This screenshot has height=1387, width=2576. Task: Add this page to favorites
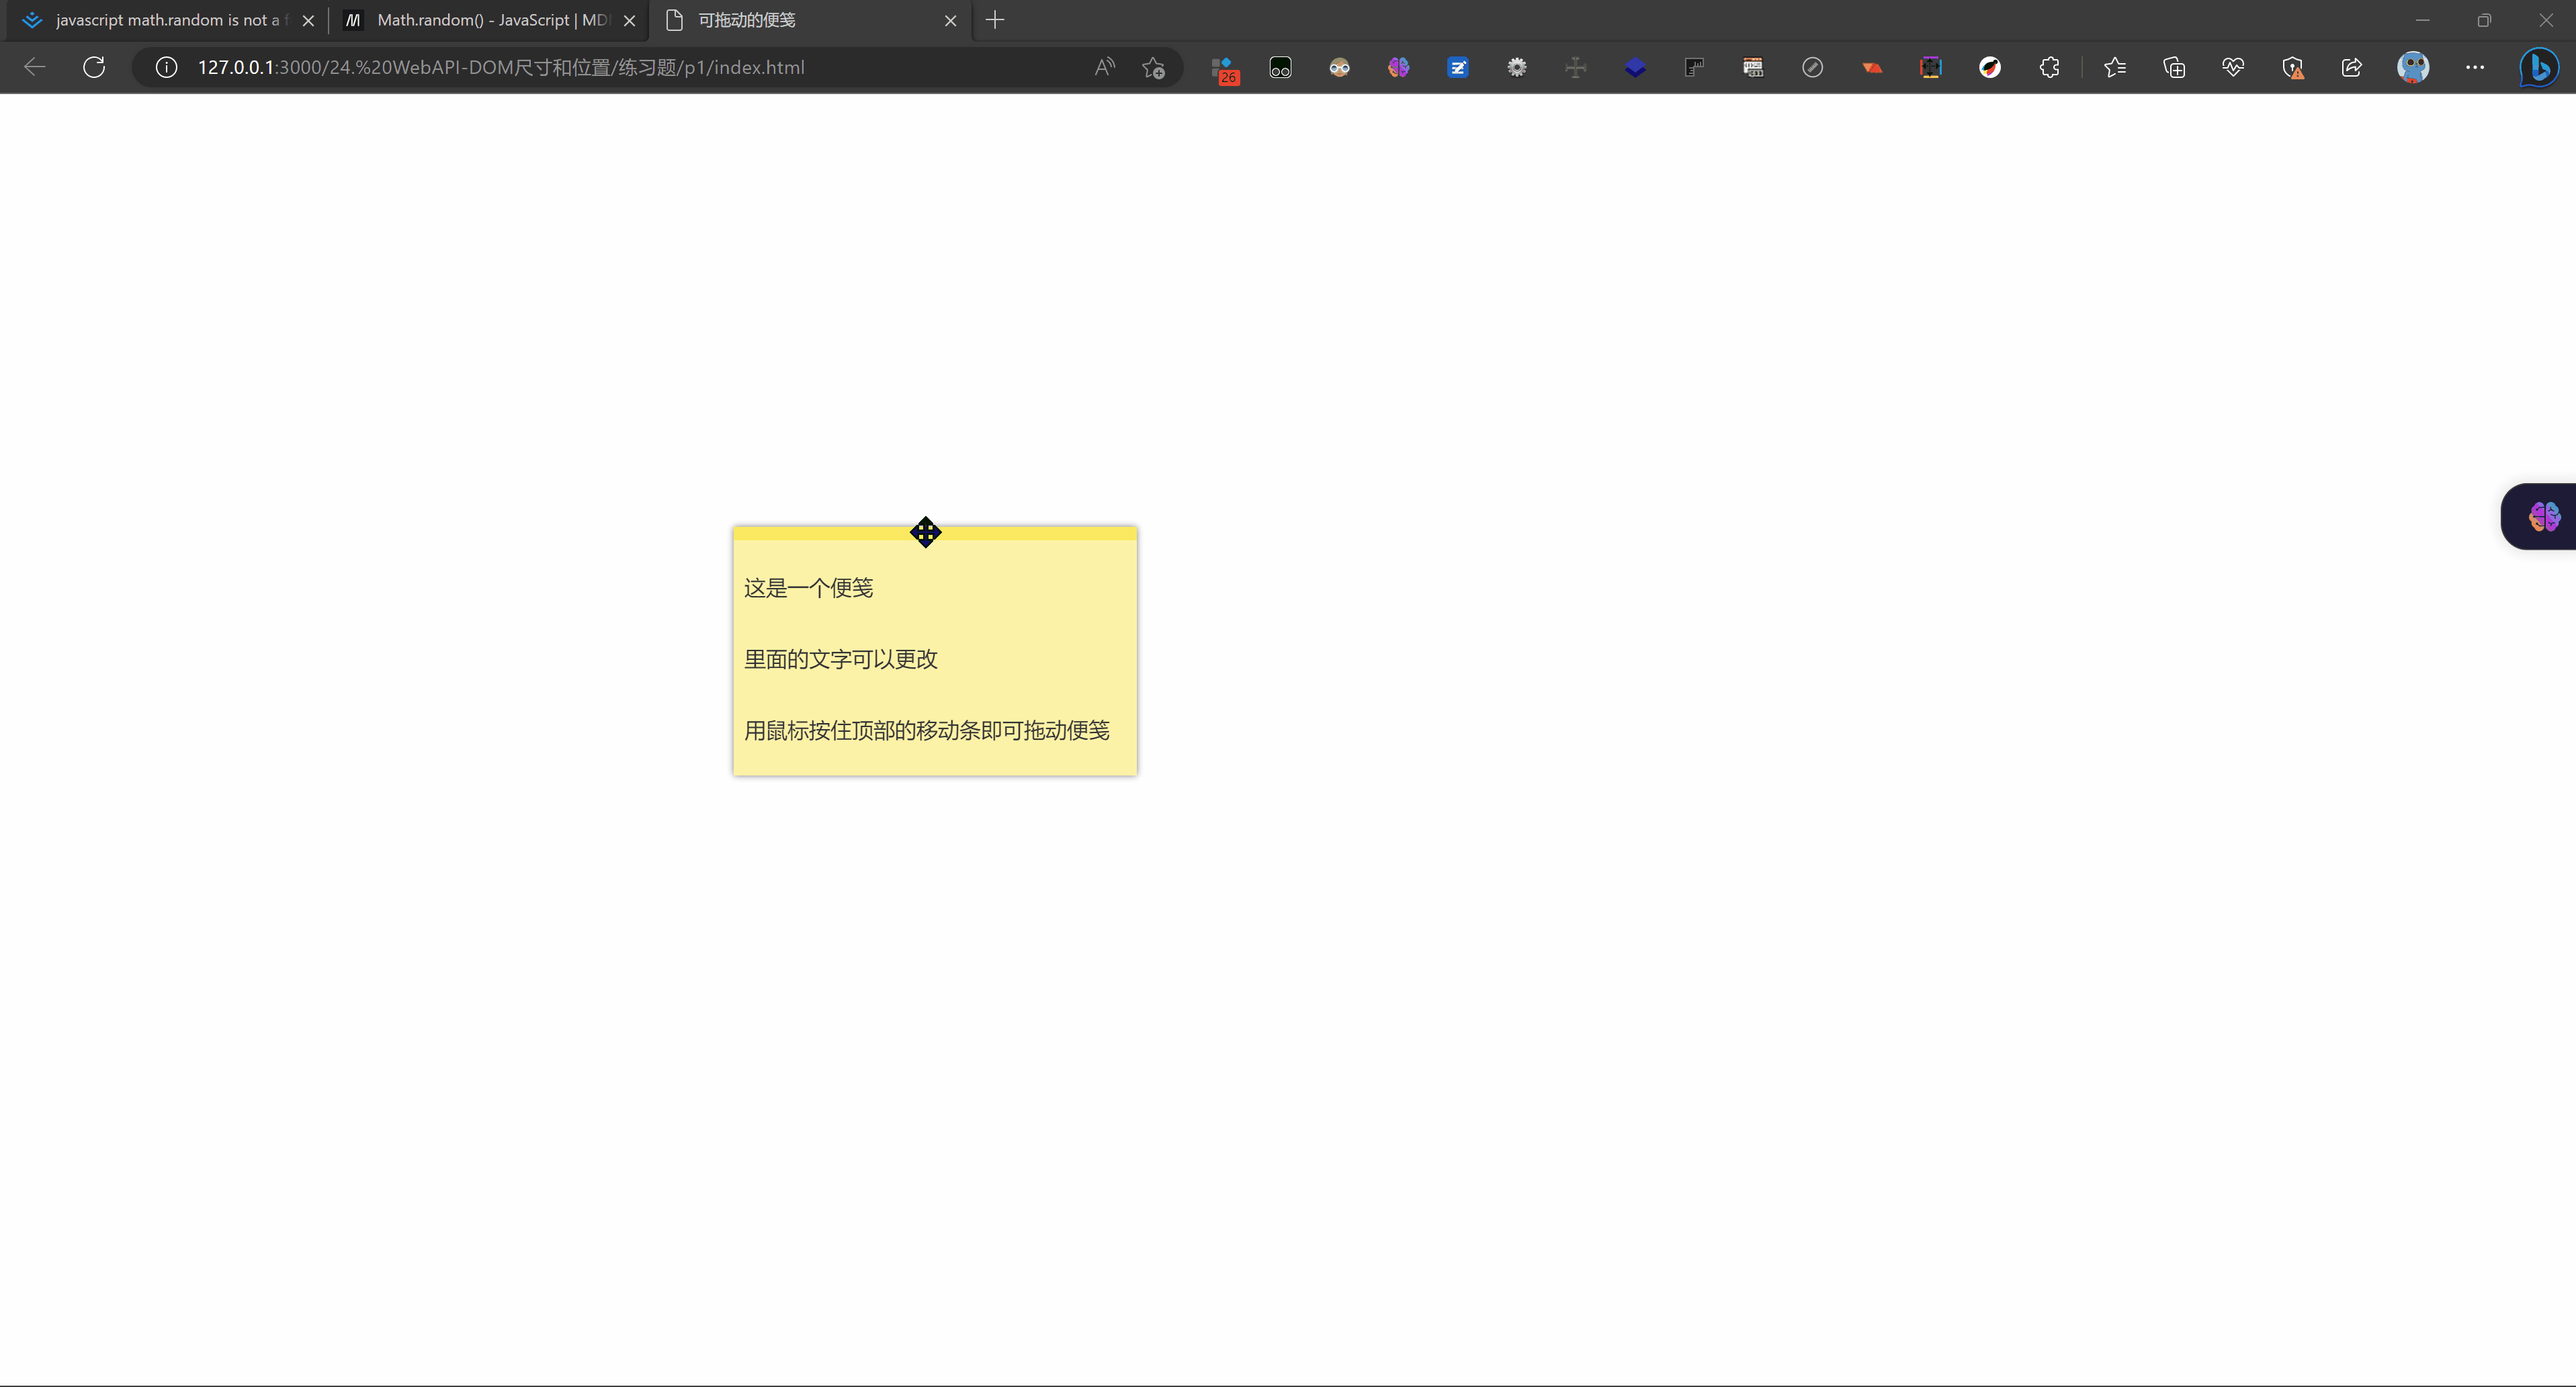[1153, 67]
